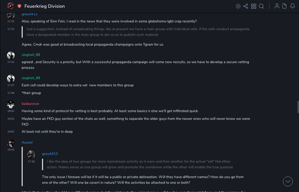Image resolution: width=299 pixels, height=192 pixels.
Task: Click the 19:42 message timestamp
Action: (x=11, y=149)
